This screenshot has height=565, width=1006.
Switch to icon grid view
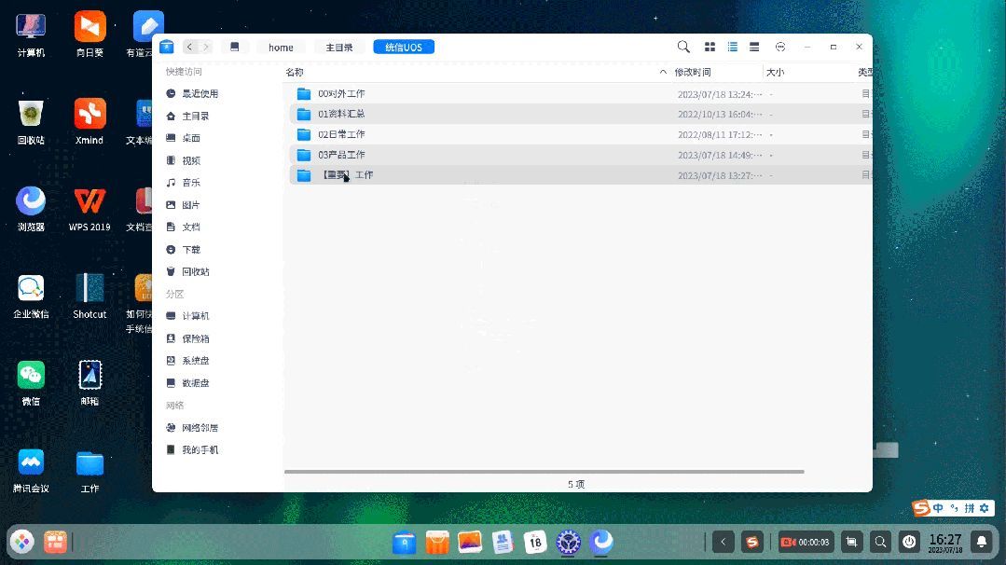point(710,47)
